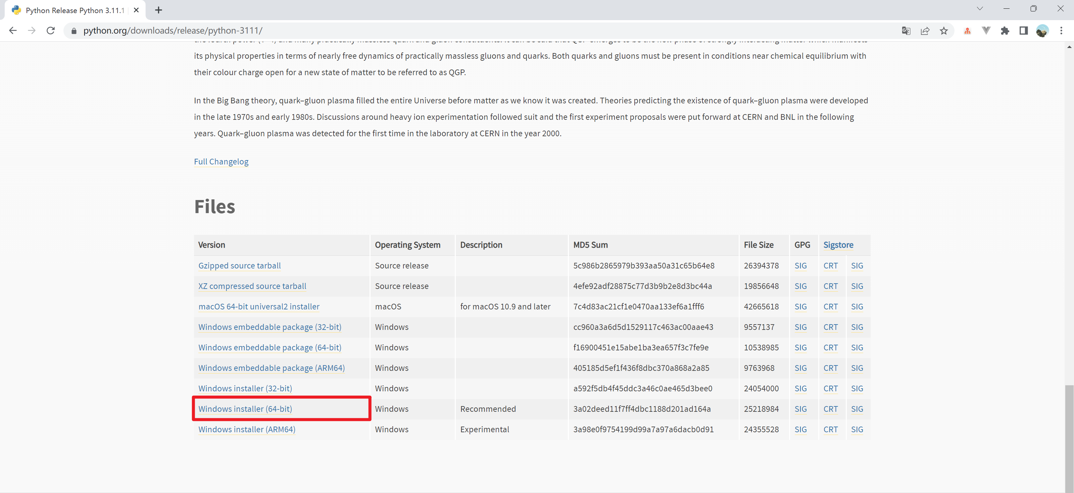1074x493 pixels.
Task: Open the profile avatar menu
Action: (x=1042, y=31)
